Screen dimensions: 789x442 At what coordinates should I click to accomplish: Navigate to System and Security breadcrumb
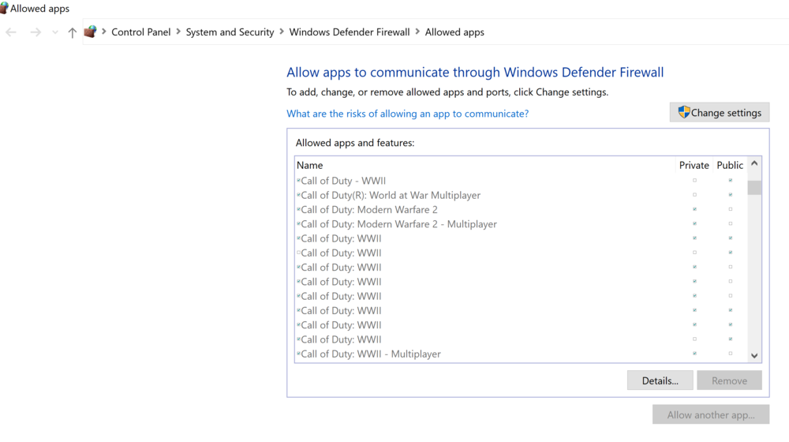(230, 32)
